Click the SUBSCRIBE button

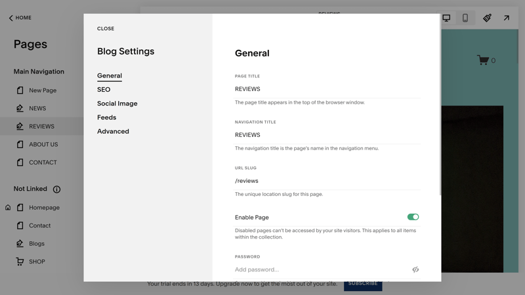pos(363,284)
